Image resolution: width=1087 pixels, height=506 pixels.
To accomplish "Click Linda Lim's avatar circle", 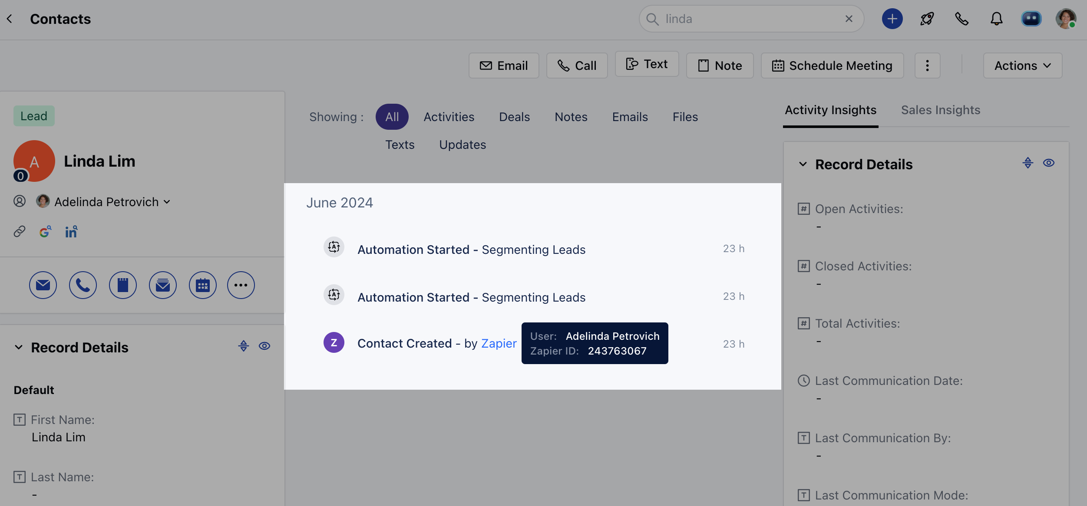I will click(34, 161).
